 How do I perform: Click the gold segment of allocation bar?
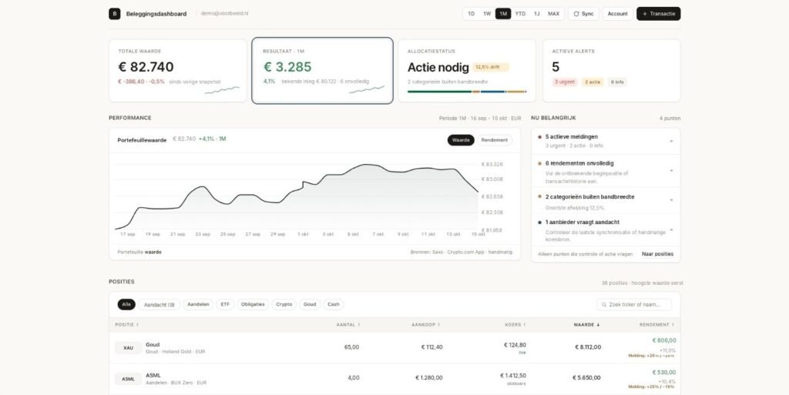point(516,92)
